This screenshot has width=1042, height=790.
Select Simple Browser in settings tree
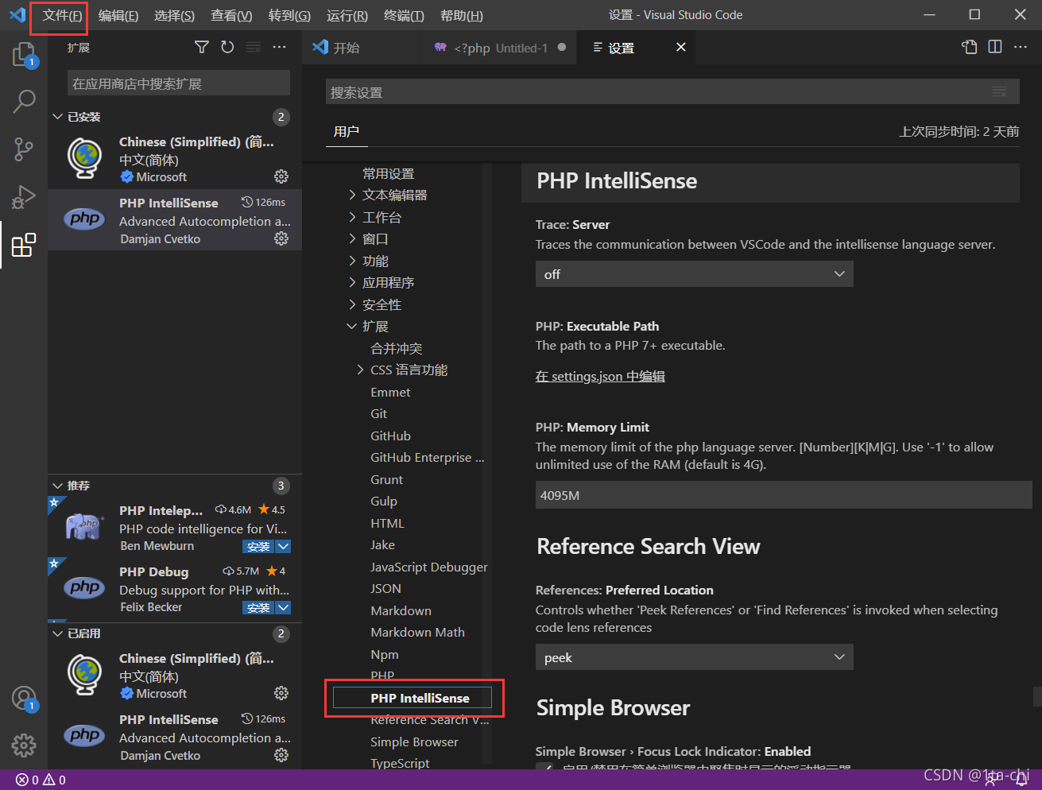pos(414,742)
